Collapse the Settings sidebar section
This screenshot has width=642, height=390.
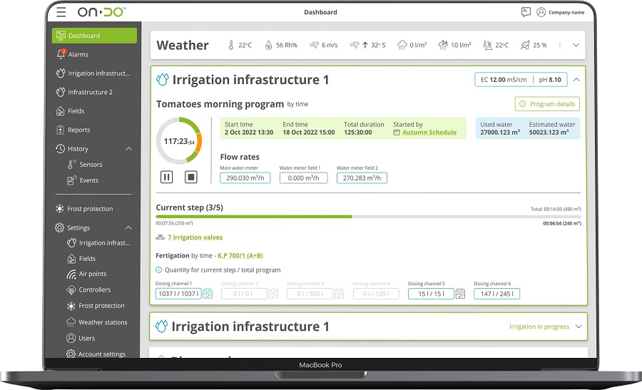click(x=128, y=228)
